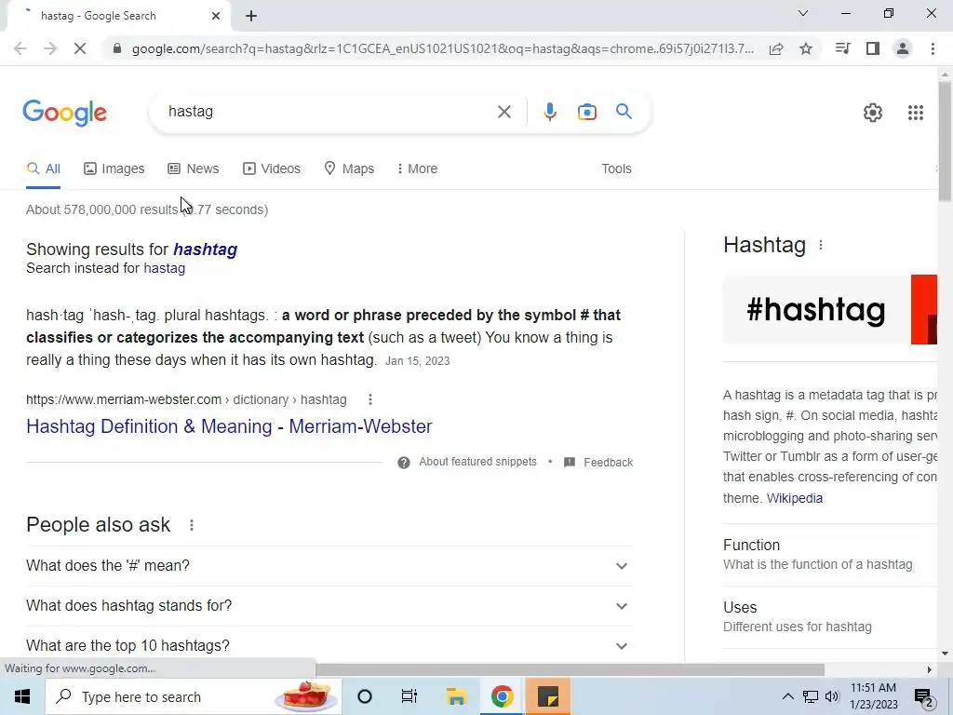Viewport: 953px width, 715px height.
Task: Go forward in browser history
Action: click(50, 48)
